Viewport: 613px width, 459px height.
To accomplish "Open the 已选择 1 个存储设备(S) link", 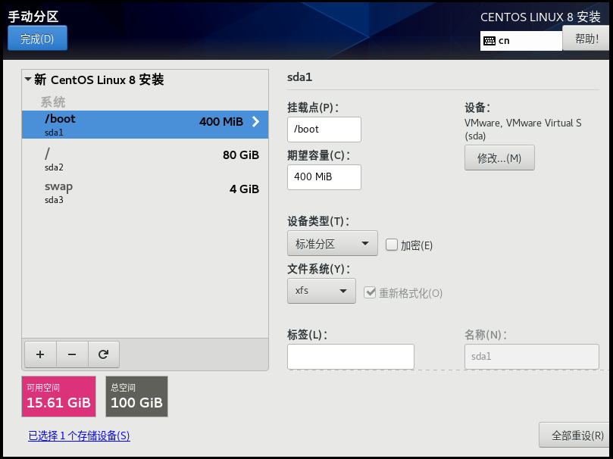I will [x=79, y=436].
